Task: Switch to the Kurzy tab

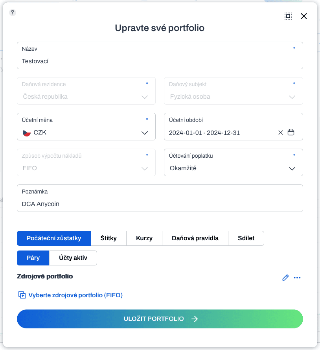Action: point(144,238)
